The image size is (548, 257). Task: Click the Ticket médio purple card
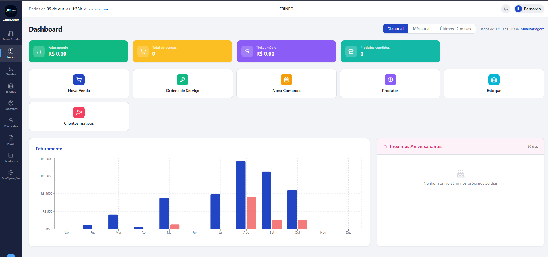point(286,51)
